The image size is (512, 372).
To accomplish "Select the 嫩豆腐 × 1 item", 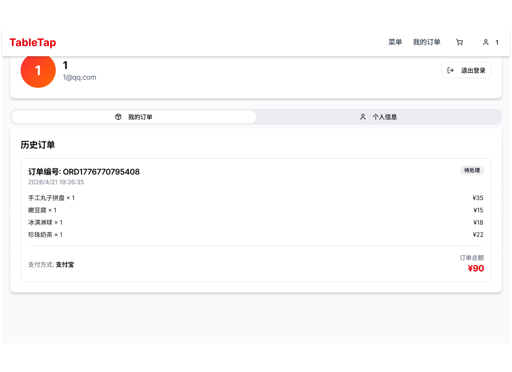I will click(x=42, y=210).
